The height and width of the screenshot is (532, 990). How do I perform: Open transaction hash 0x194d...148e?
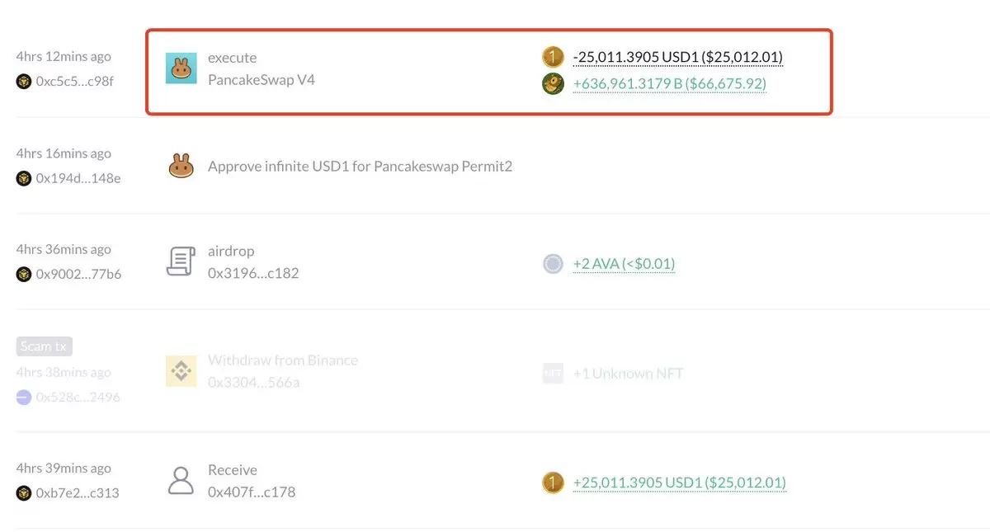[x=78, y=178]
